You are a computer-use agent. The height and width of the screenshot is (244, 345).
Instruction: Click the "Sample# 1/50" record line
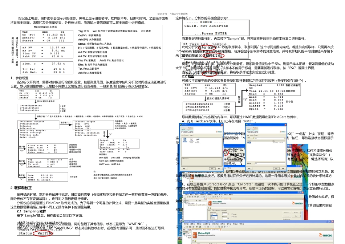[267, 85]
